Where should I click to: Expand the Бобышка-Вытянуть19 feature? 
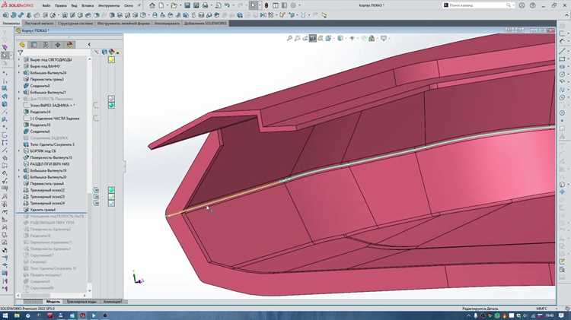click(19, 170)
